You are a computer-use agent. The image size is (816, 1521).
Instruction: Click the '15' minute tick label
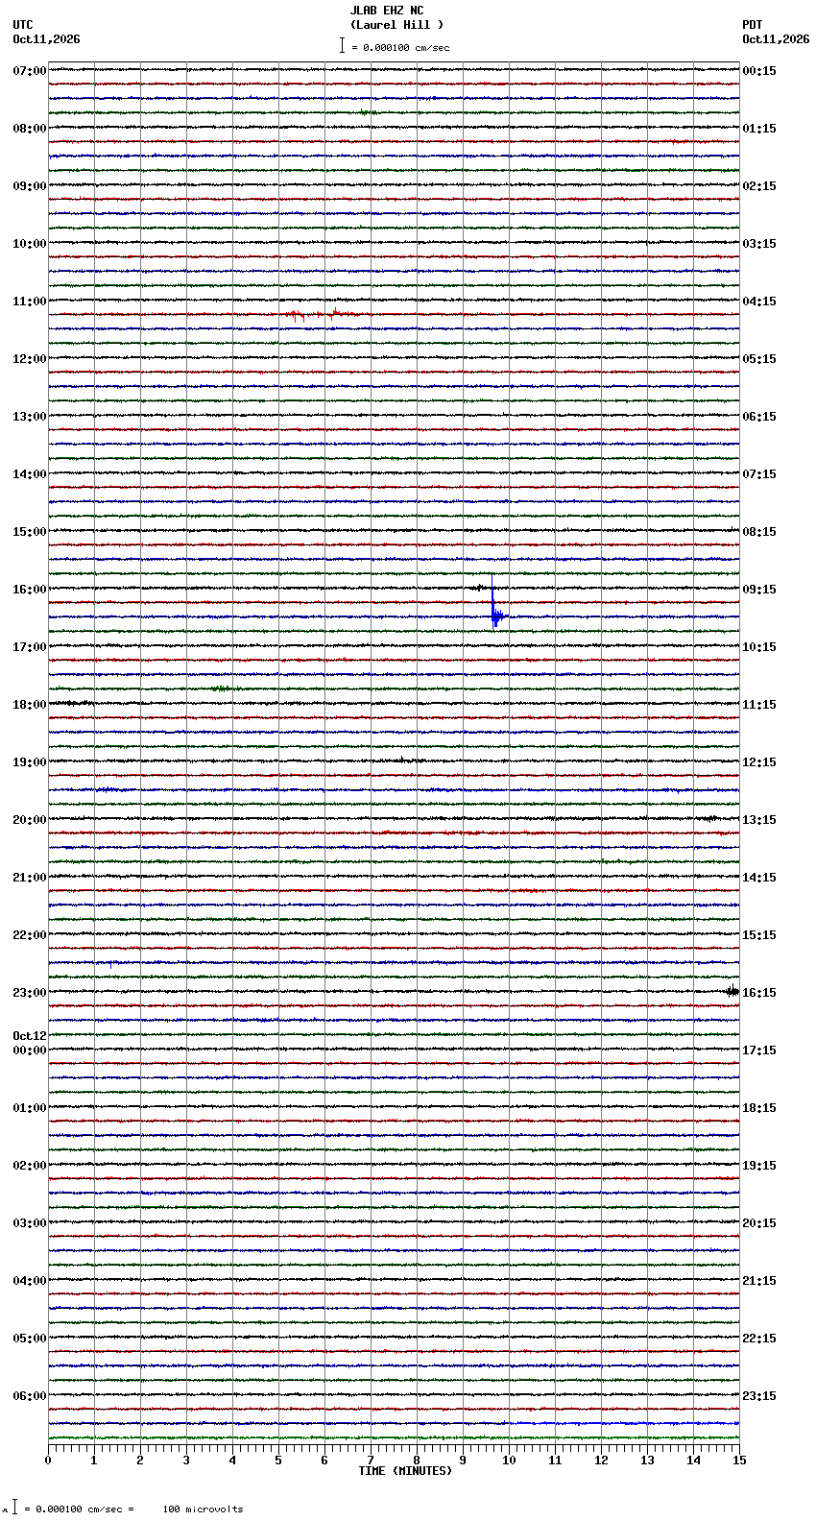tap(739, 1461)
